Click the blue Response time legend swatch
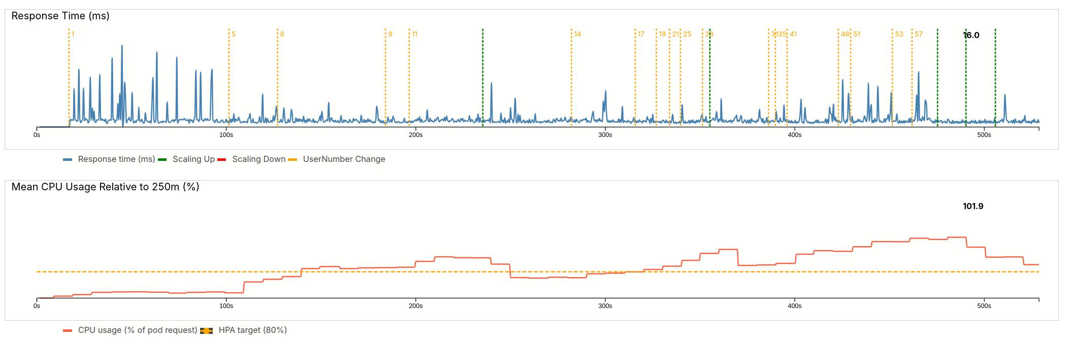Image resolution: width=1077 pixels, height=338 pixels. pos(68,160)
